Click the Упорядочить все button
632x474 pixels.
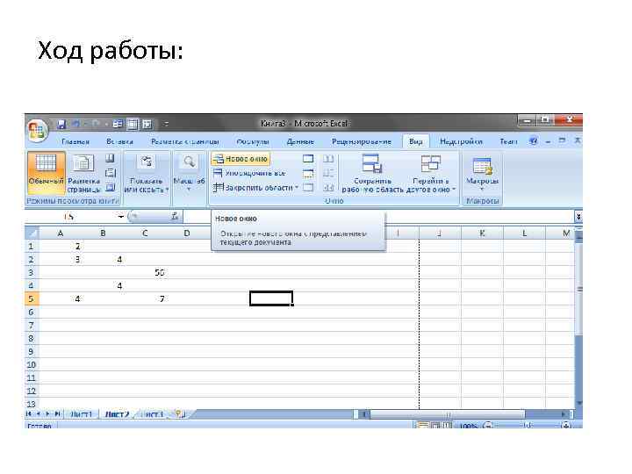pos(249,173)
